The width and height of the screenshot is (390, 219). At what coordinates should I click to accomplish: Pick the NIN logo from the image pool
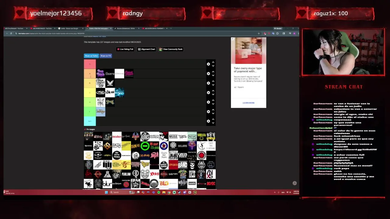coord(192,137)
